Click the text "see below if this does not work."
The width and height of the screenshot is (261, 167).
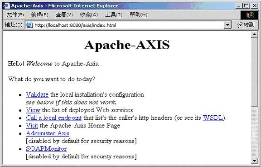(x=71, y=103)
